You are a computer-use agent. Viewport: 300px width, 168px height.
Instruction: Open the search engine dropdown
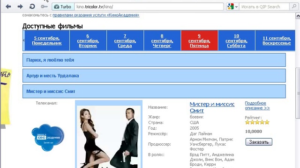coord(232,7)
